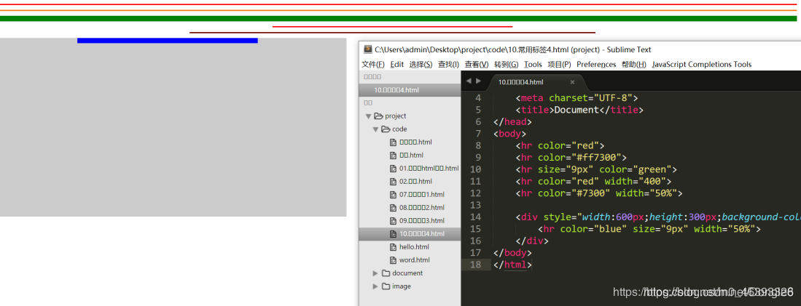This screenshot has height=306, width=801.
Task: Click the title Document code line
Action: coord(580,110)
